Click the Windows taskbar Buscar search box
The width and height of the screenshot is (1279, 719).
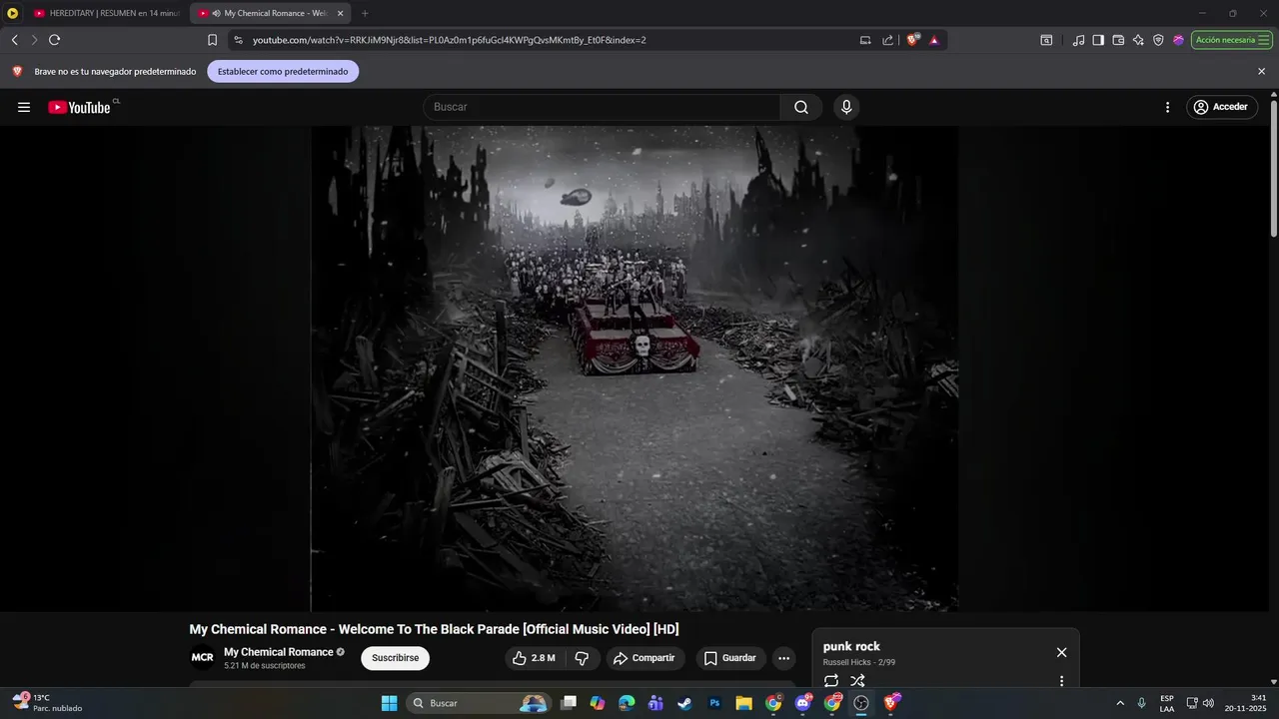(479, 703)
